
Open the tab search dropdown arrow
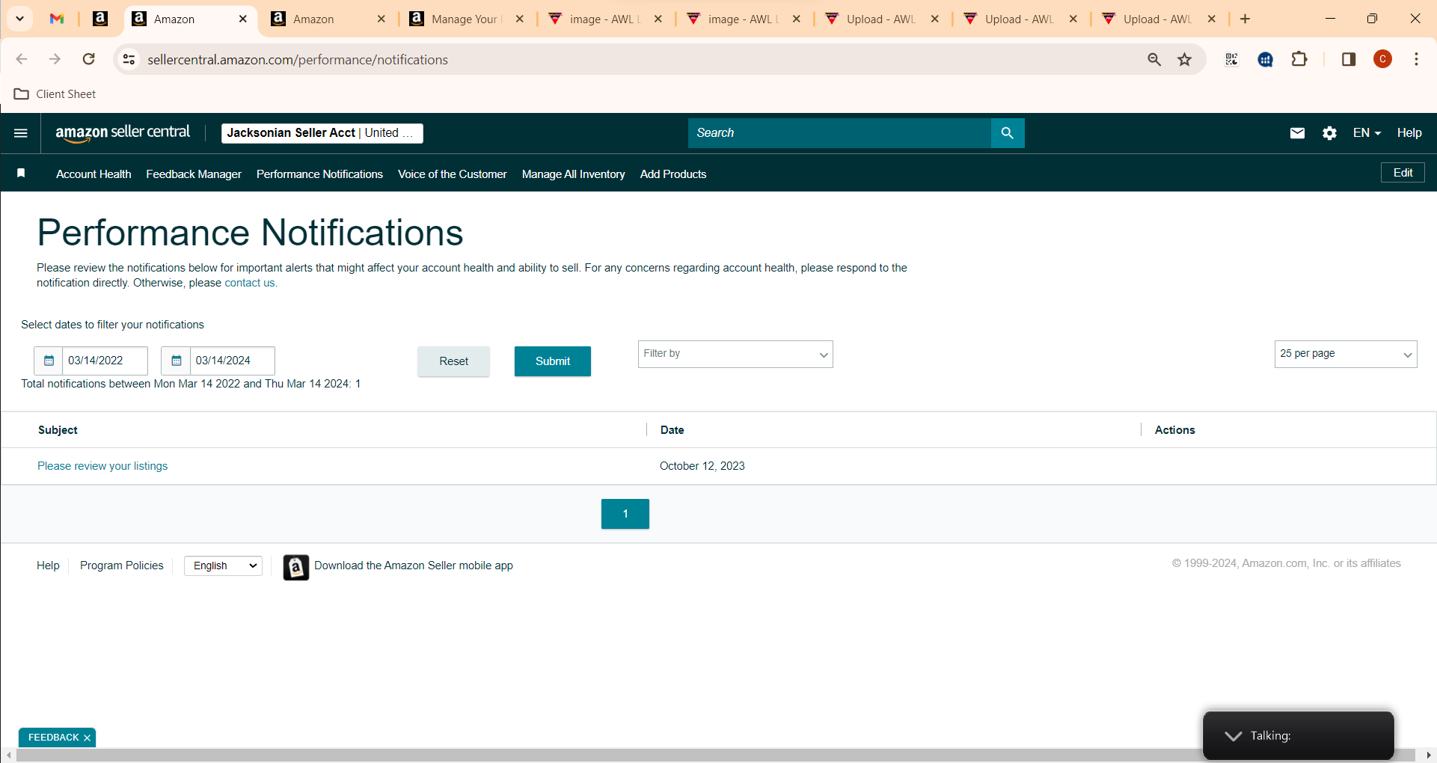20,19
